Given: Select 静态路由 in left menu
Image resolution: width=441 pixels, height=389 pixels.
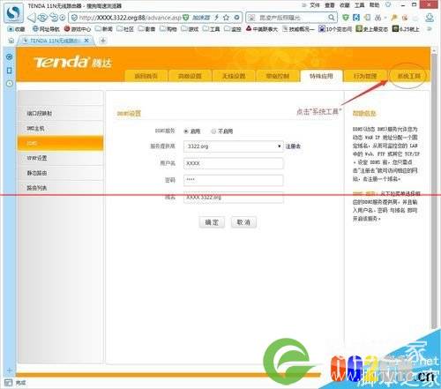Looking at the screenshot, I should pos(61,173).
